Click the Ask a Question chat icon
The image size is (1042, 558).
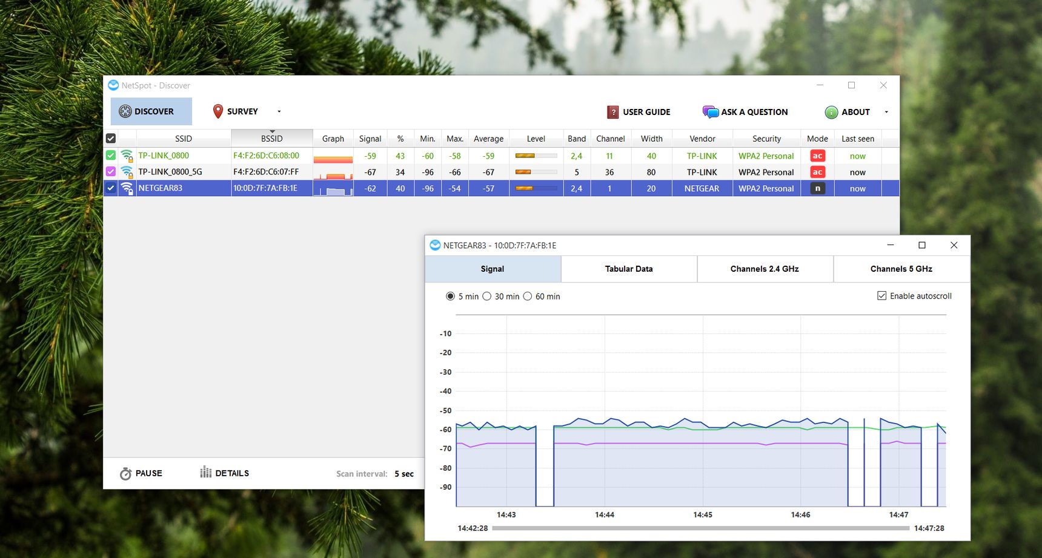tap(711, 112)
